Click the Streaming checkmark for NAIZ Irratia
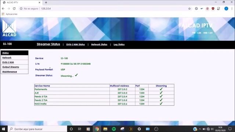Image resolution: width=235 pixels, height=132 pixels. [161, 103]
